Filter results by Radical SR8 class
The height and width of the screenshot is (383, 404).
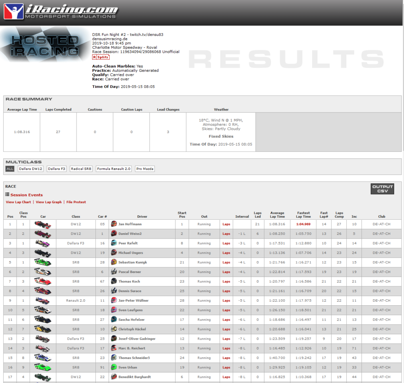81,169
